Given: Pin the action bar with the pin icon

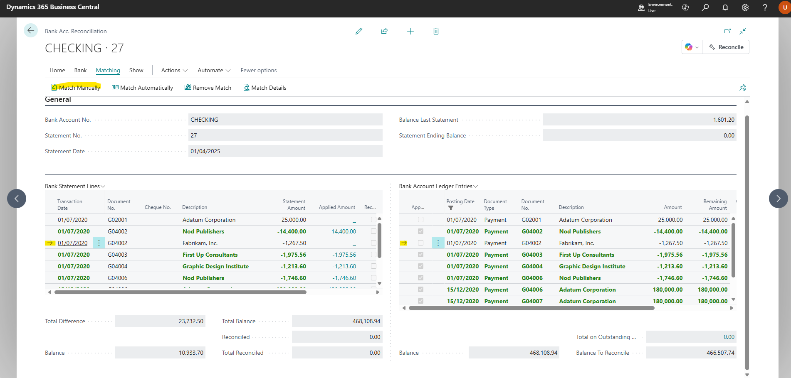Looking at the screenshot, I should click(743, 88).
